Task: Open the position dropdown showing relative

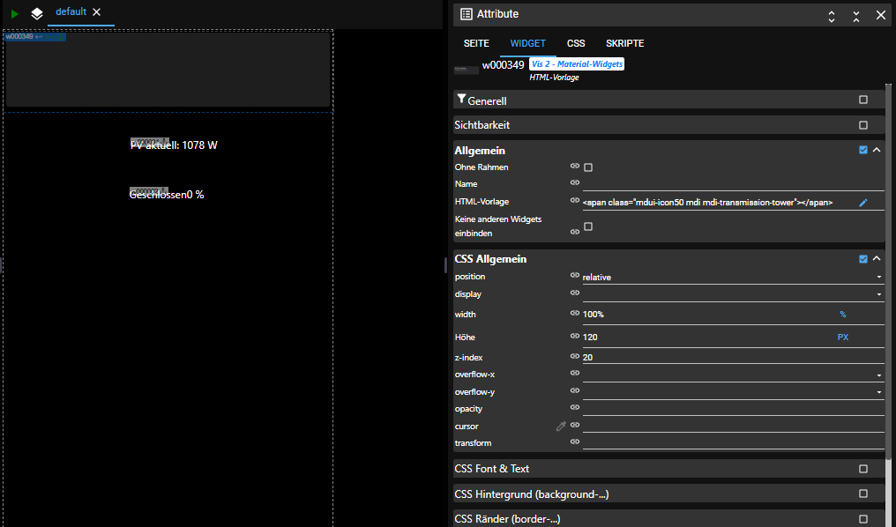Action: pyautogui.click(x=732, y=277)
